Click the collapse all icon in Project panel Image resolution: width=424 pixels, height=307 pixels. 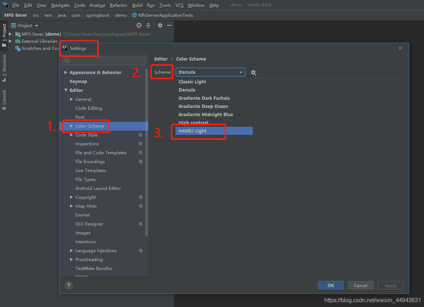pyautogui.click(x=148, y=25)
